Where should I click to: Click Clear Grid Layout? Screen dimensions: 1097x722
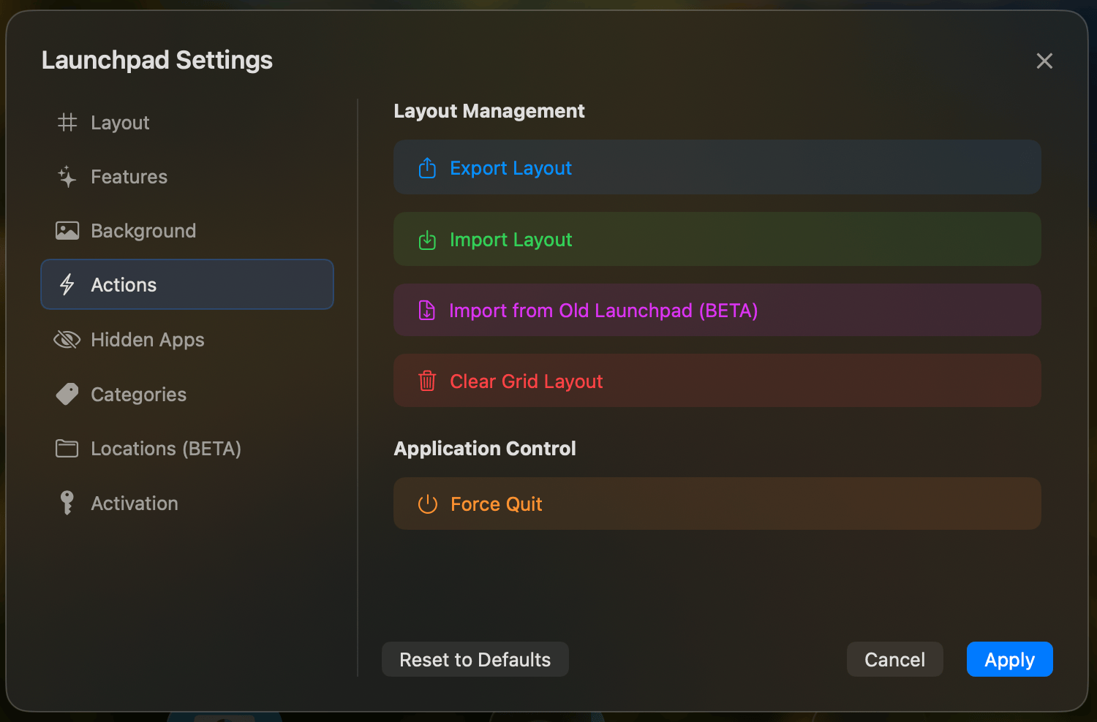(x=717, y=381)
